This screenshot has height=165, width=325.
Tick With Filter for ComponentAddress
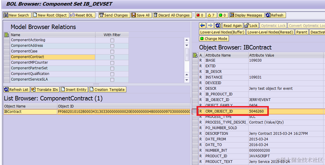coord(112,46)
